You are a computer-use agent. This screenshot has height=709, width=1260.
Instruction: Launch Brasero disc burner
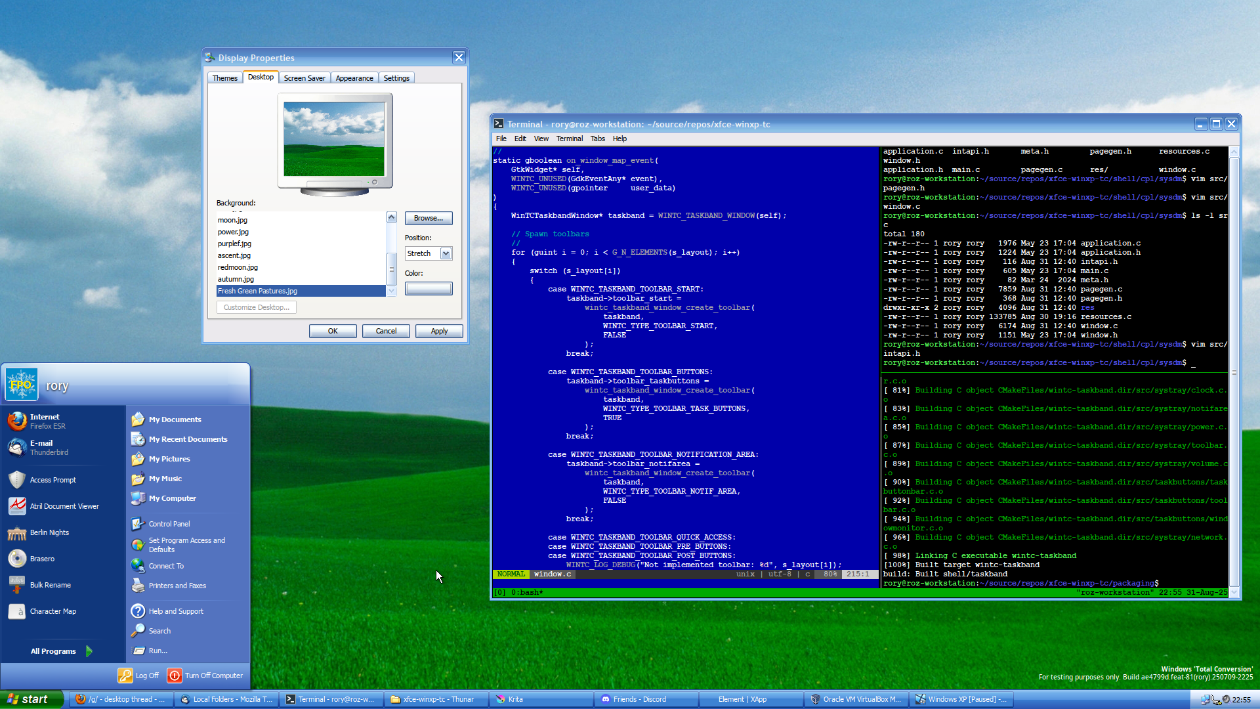(63, 559)
